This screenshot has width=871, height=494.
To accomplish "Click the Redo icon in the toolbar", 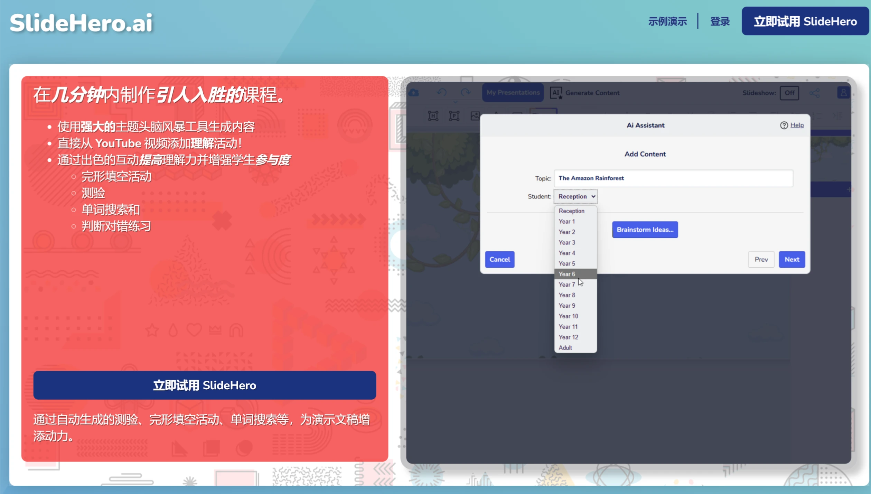I will click(x=466, y=93).
